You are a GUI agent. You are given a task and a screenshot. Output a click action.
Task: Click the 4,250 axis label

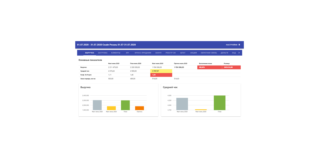click(170, 100)
